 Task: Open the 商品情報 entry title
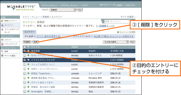tap(35, 51)
